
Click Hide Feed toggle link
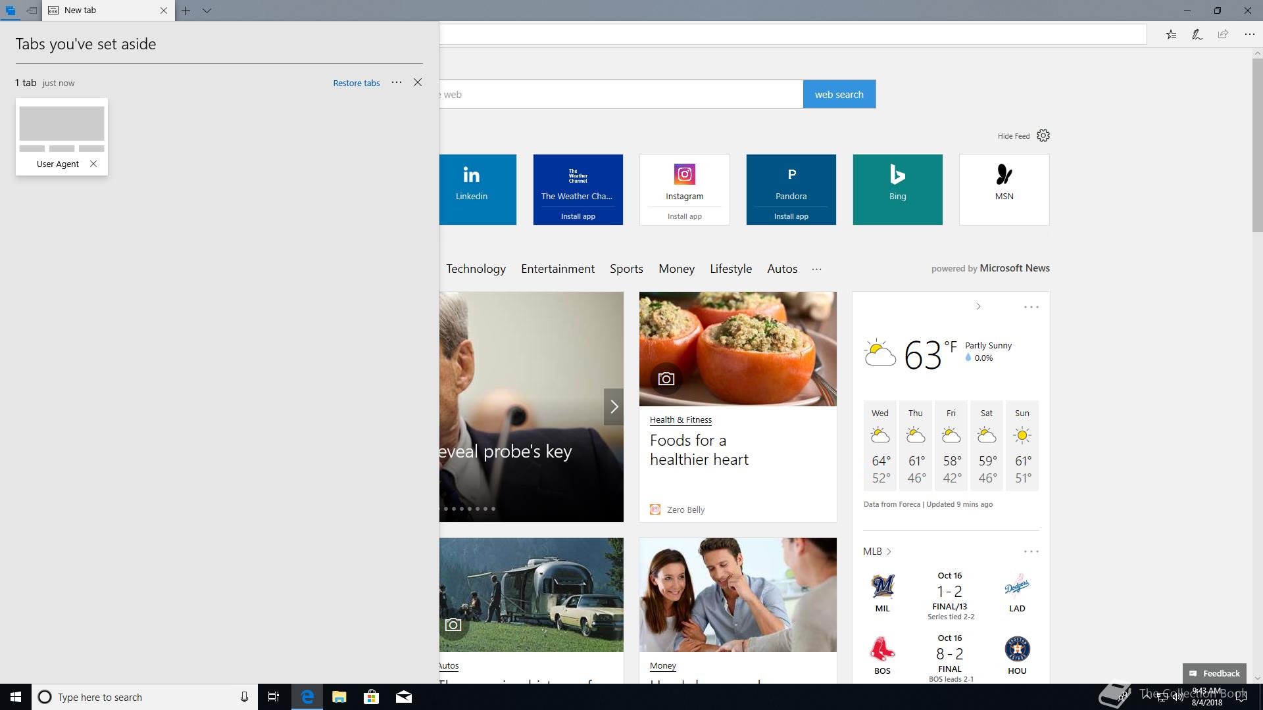[1013, 136]
